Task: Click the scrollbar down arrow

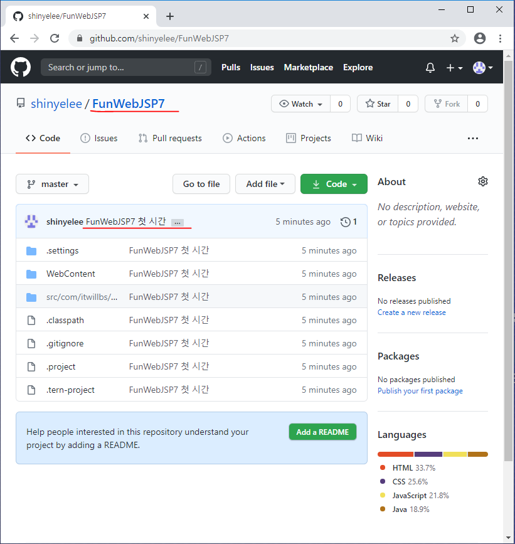Action: pos(508,538)
